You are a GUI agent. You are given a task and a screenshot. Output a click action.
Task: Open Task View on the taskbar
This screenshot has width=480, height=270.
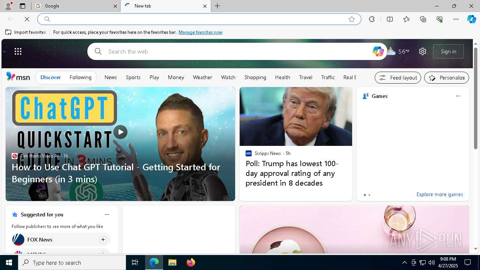pos(135,262)
